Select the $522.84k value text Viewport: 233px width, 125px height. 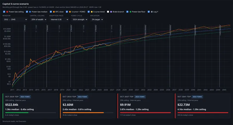pos(12,105)
